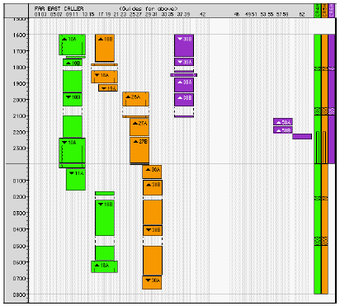Select the purple down-arrow 38B block
Viewport: 340px width, 306px height.
pos(184,45)
